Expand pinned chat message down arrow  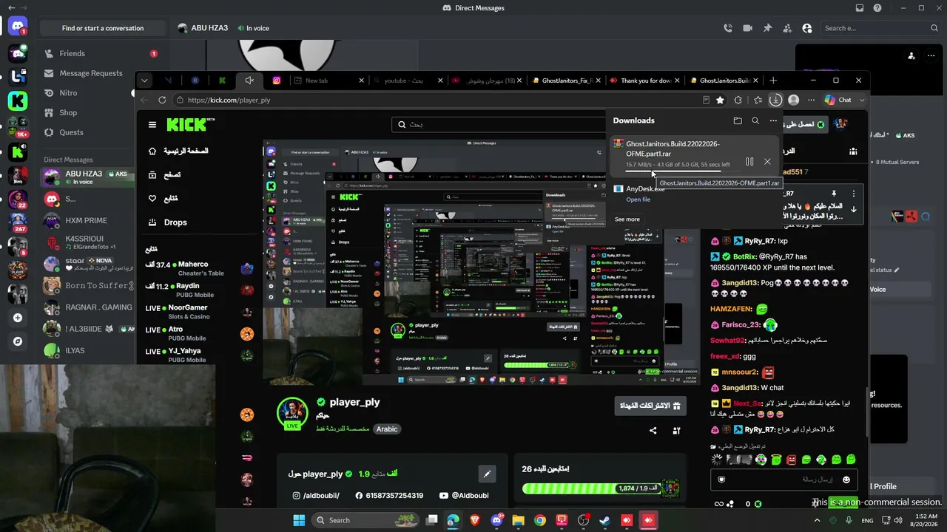click(x=853, y=209)
